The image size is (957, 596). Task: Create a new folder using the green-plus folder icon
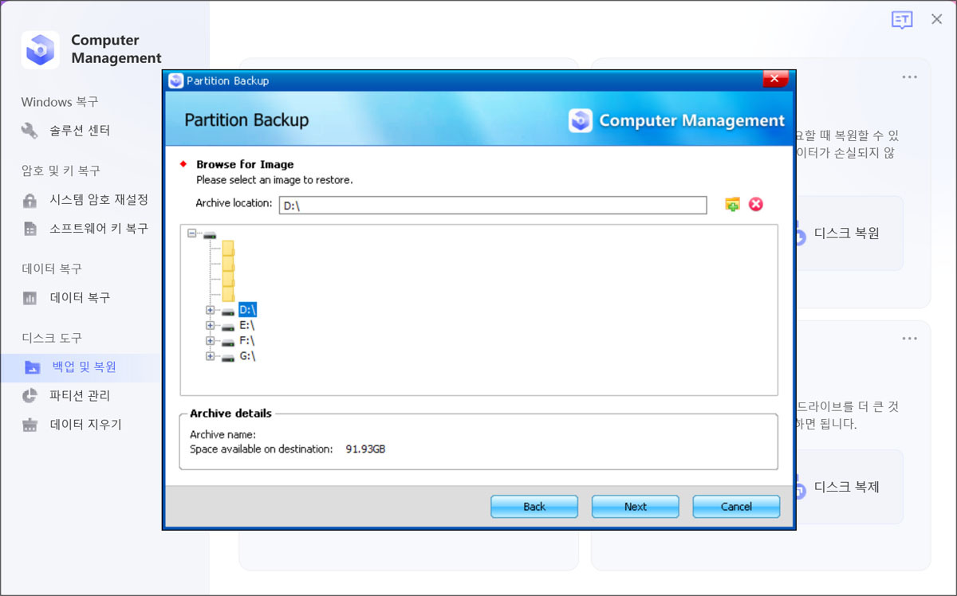(732, 205)
